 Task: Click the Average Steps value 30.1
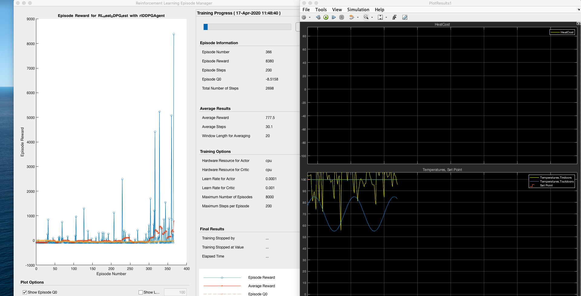point(269,127)
